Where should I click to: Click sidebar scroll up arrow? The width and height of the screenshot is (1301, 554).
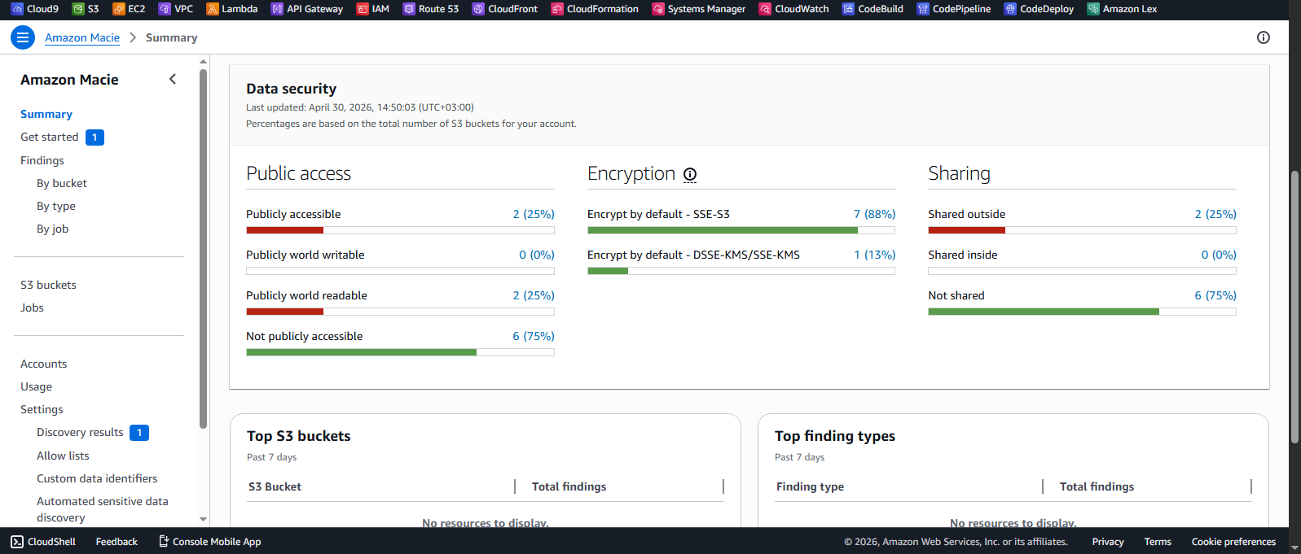tap(203, 61)
